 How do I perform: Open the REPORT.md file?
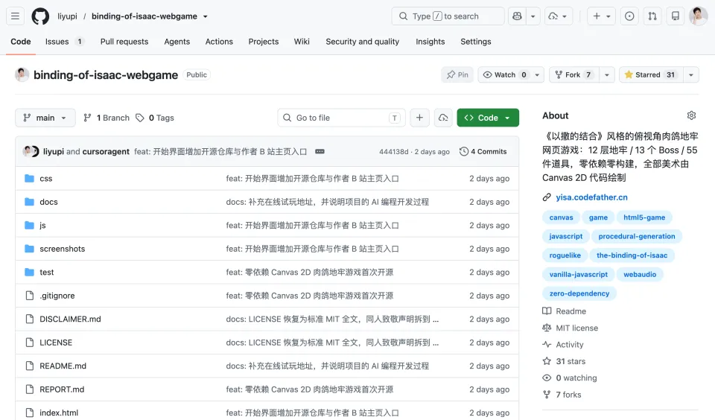62,389
